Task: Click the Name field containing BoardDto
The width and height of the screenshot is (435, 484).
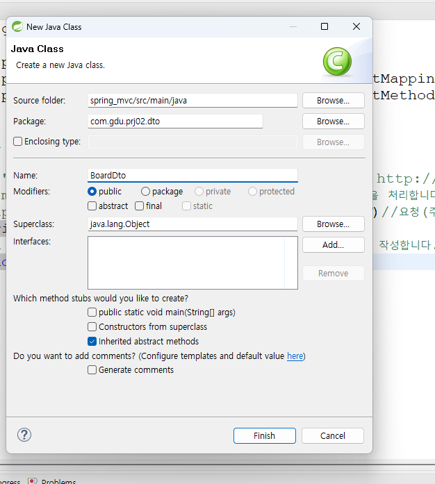Action: (x=192, y=175)
